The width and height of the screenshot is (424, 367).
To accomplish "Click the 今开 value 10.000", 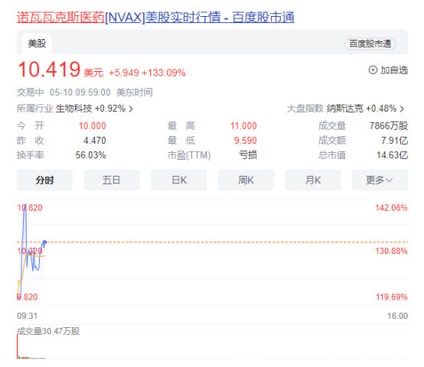I will (x=92, y=126).
